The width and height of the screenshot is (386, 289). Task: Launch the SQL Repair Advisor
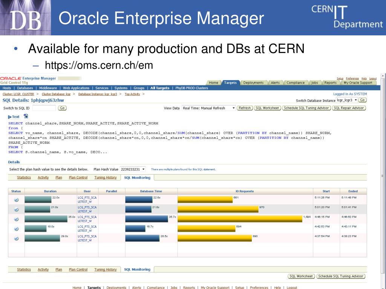349,108
